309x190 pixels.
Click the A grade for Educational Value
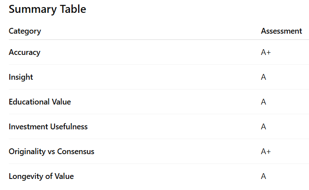click(x=263, y=102)
